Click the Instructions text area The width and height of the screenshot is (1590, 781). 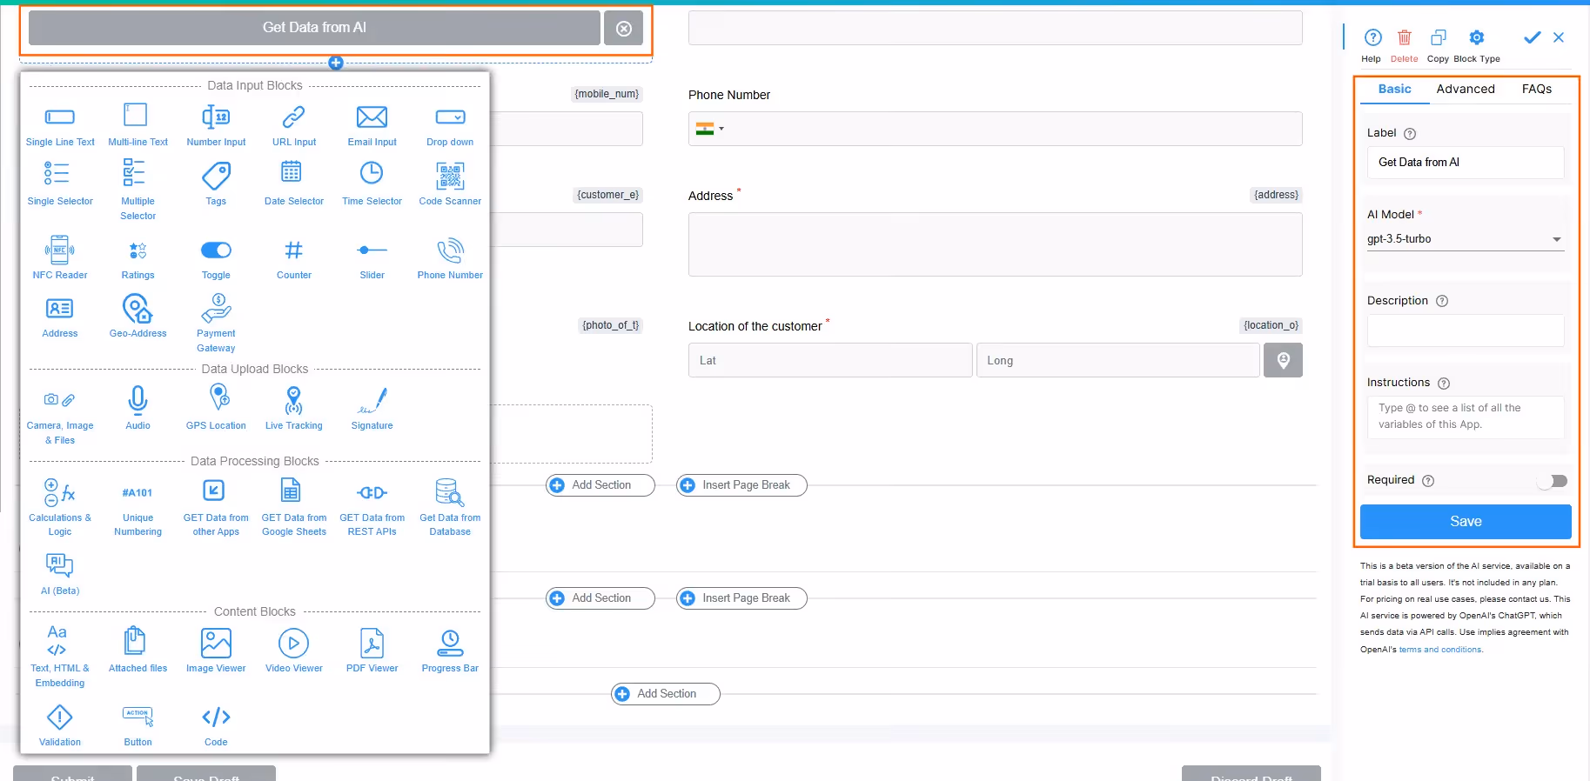(1466, 417)
